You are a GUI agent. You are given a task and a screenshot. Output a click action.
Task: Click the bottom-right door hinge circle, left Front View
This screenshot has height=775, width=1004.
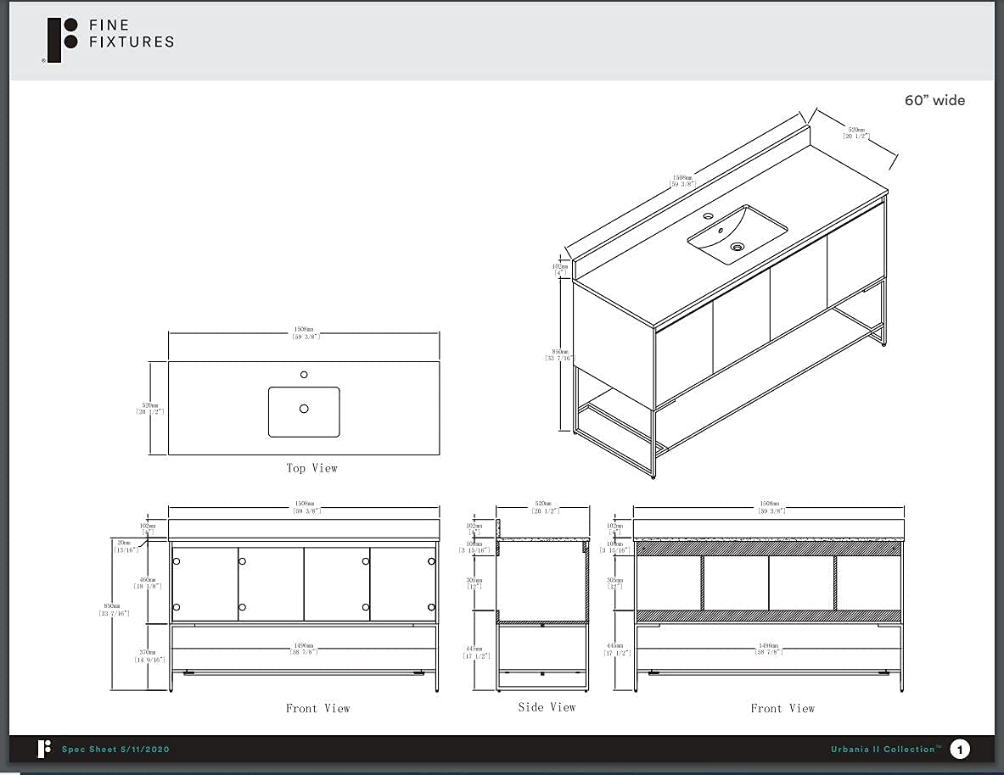click(431, 607)
